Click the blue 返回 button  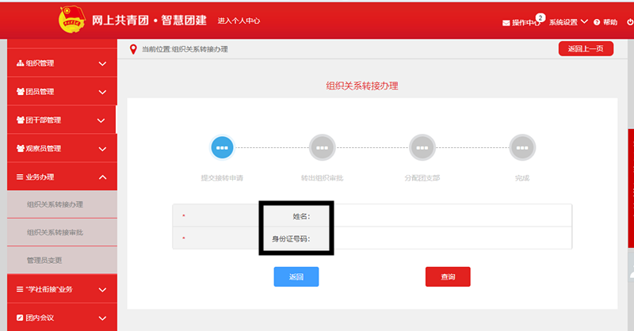296,277
